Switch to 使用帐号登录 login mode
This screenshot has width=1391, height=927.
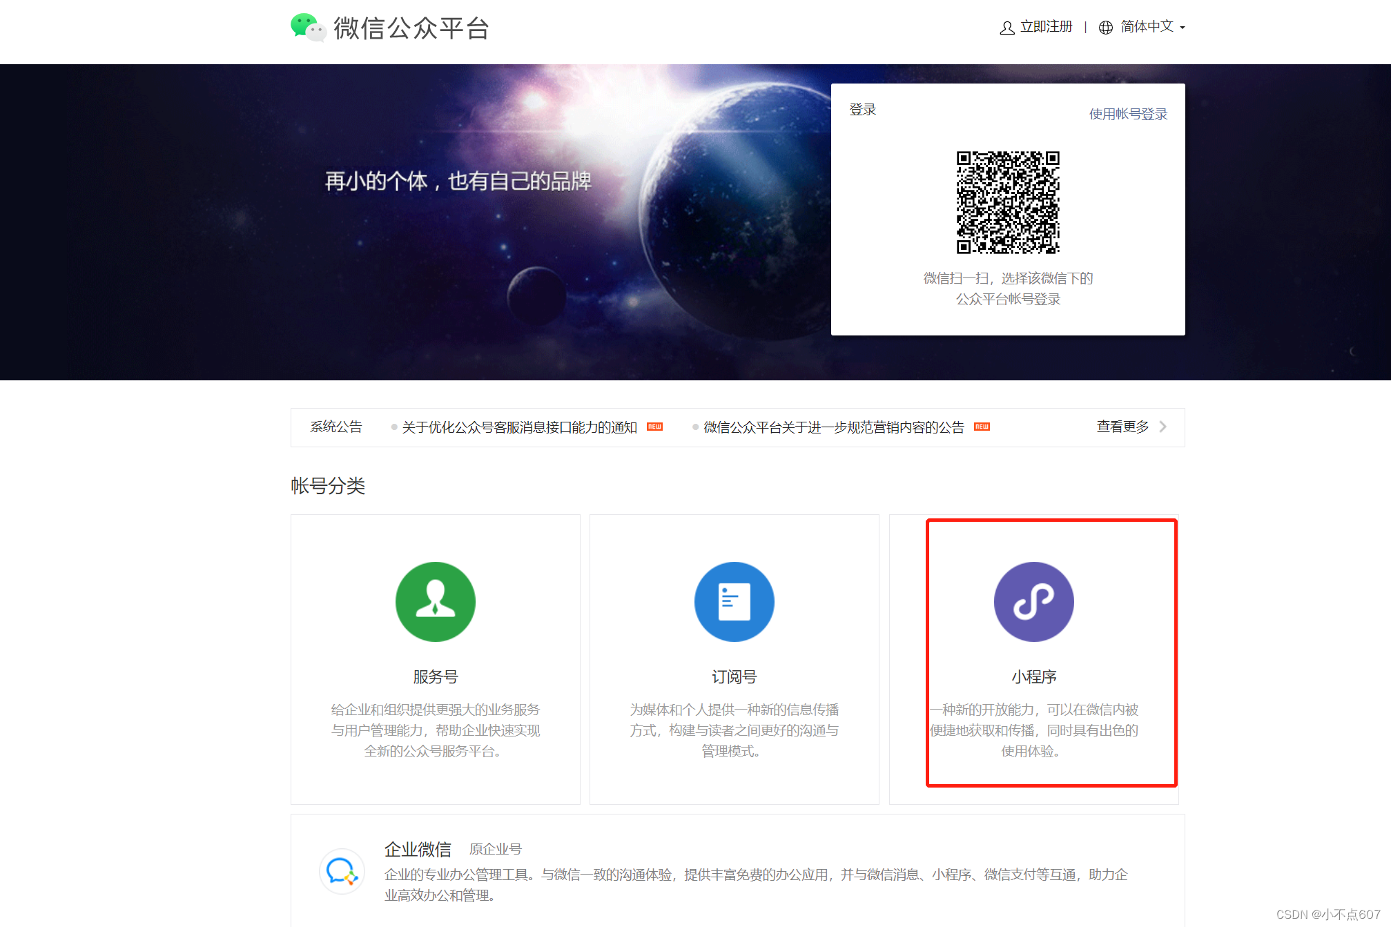point(1127,113)
